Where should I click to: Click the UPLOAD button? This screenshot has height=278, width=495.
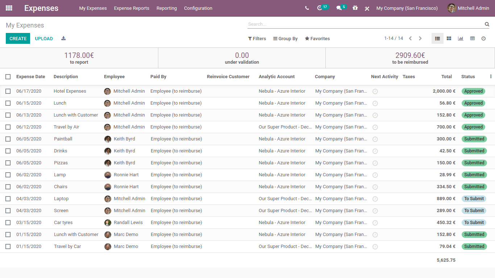[x=44, y=38]
